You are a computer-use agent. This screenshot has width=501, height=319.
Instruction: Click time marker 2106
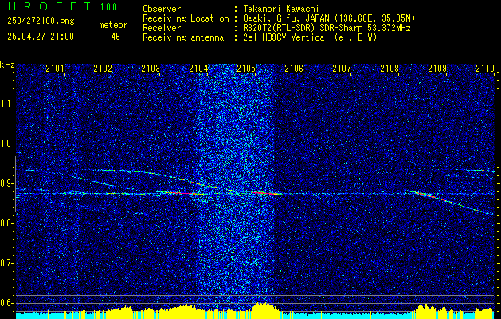(294, 68)
